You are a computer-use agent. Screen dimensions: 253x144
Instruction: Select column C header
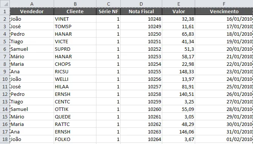(x=109, y=4)
